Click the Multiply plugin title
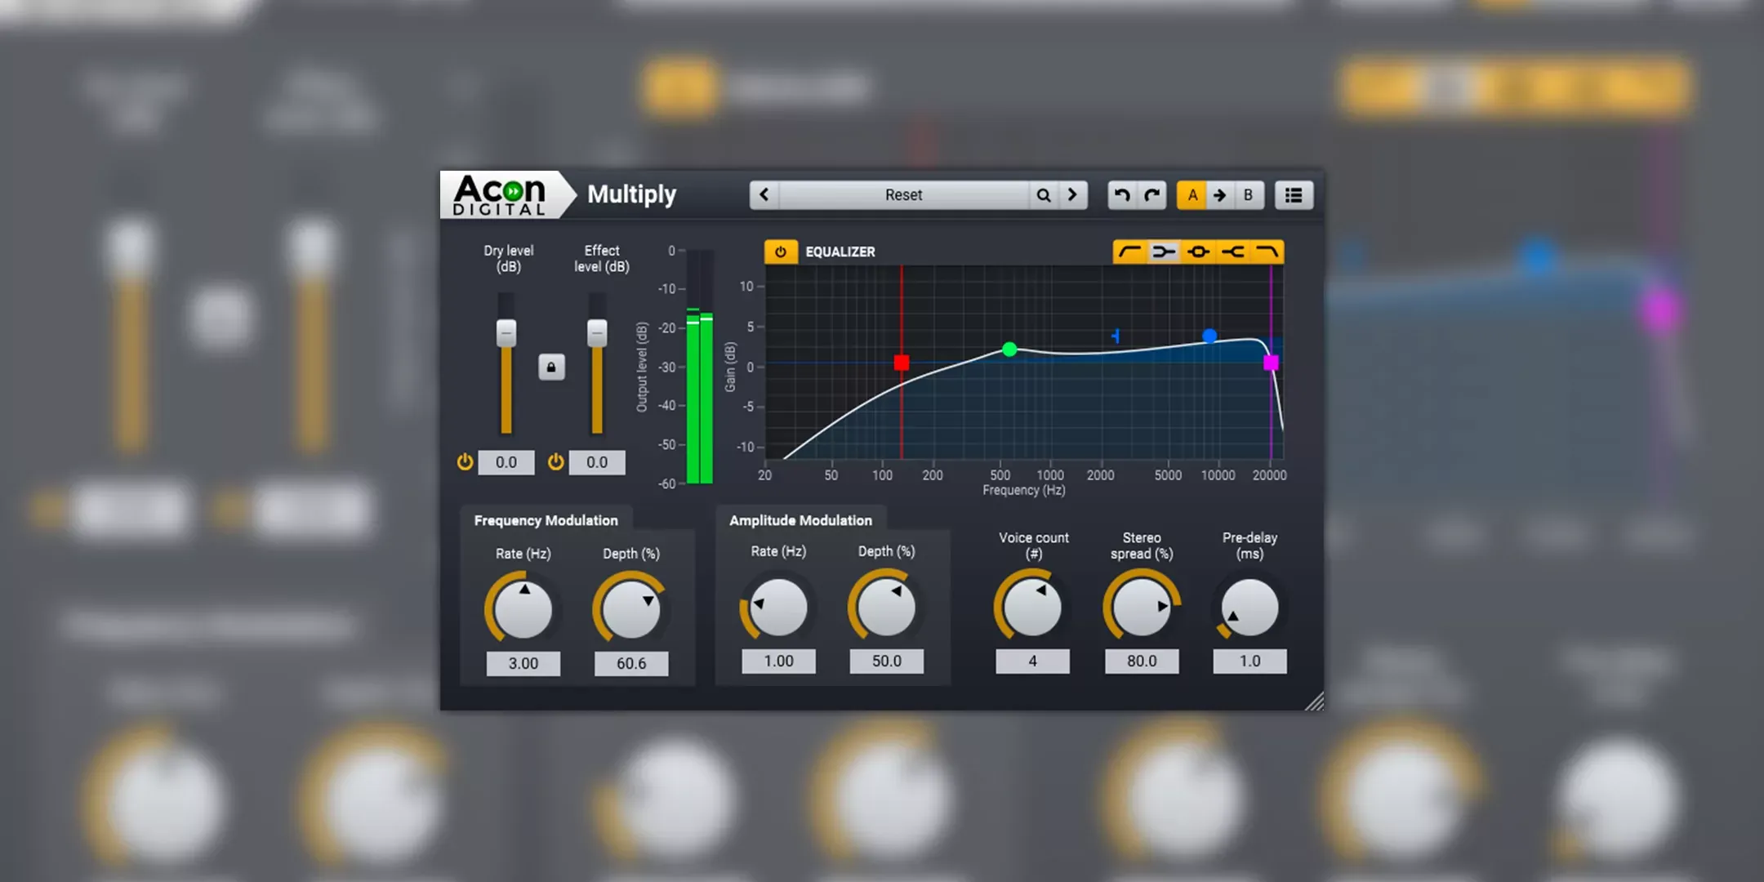The height and width of the screenshot is (882, 1764). pos(632,194)
